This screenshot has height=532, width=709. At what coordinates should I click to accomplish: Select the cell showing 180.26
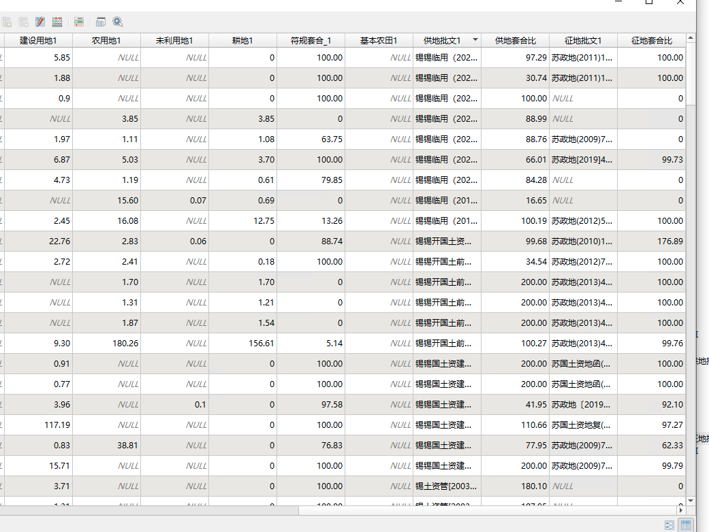[106, 344]
